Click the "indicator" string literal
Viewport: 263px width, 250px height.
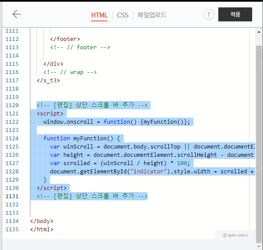148,171
